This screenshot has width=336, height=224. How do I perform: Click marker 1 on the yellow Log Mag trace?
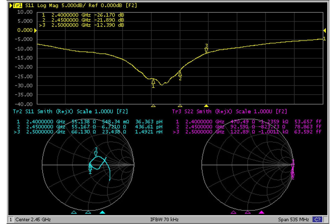[x=153, y=83]
